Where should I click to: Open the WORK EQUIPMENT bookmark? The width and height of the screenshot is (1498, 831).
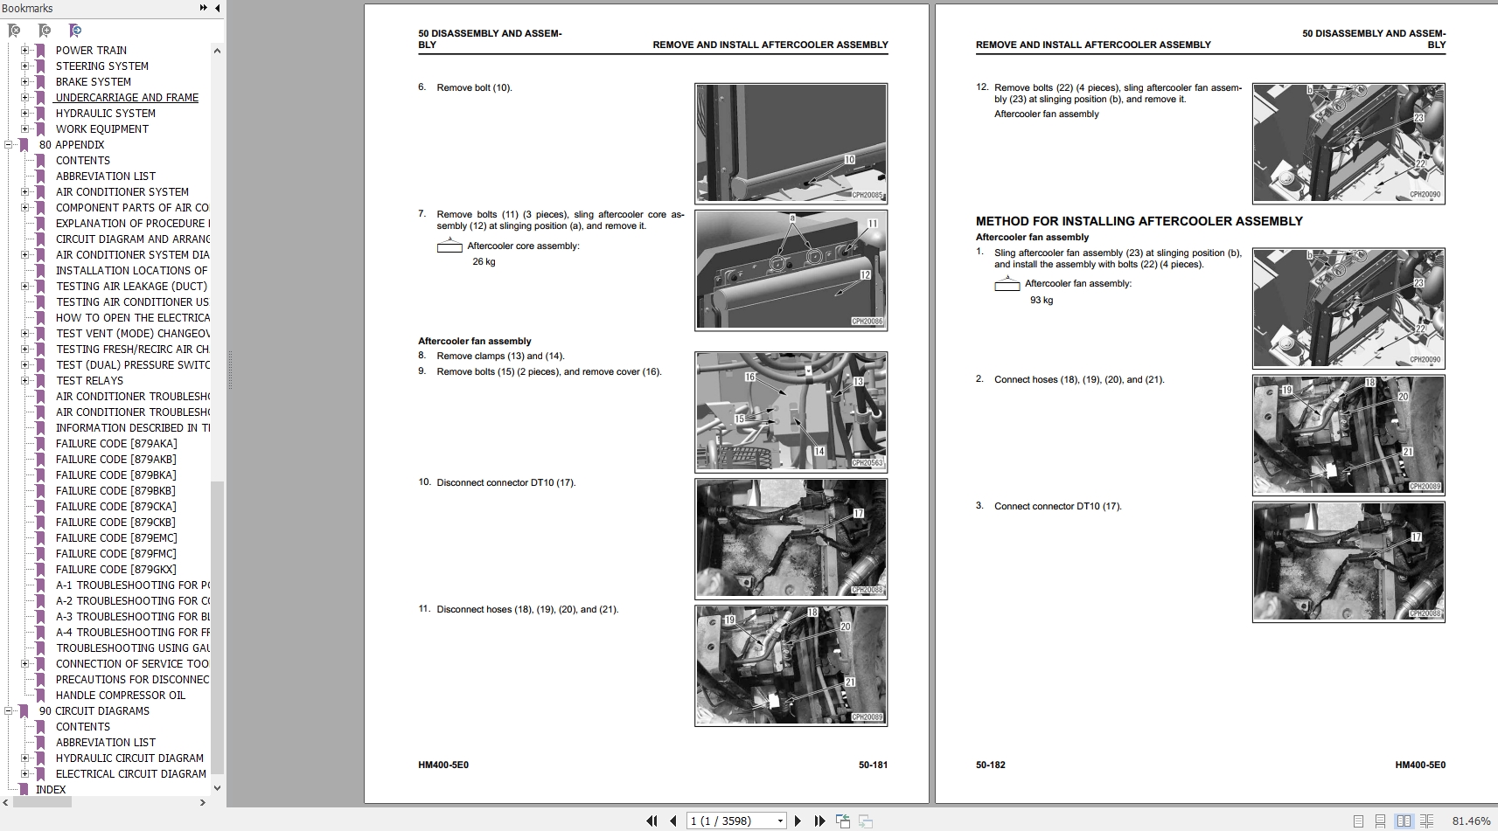(102, 129)
